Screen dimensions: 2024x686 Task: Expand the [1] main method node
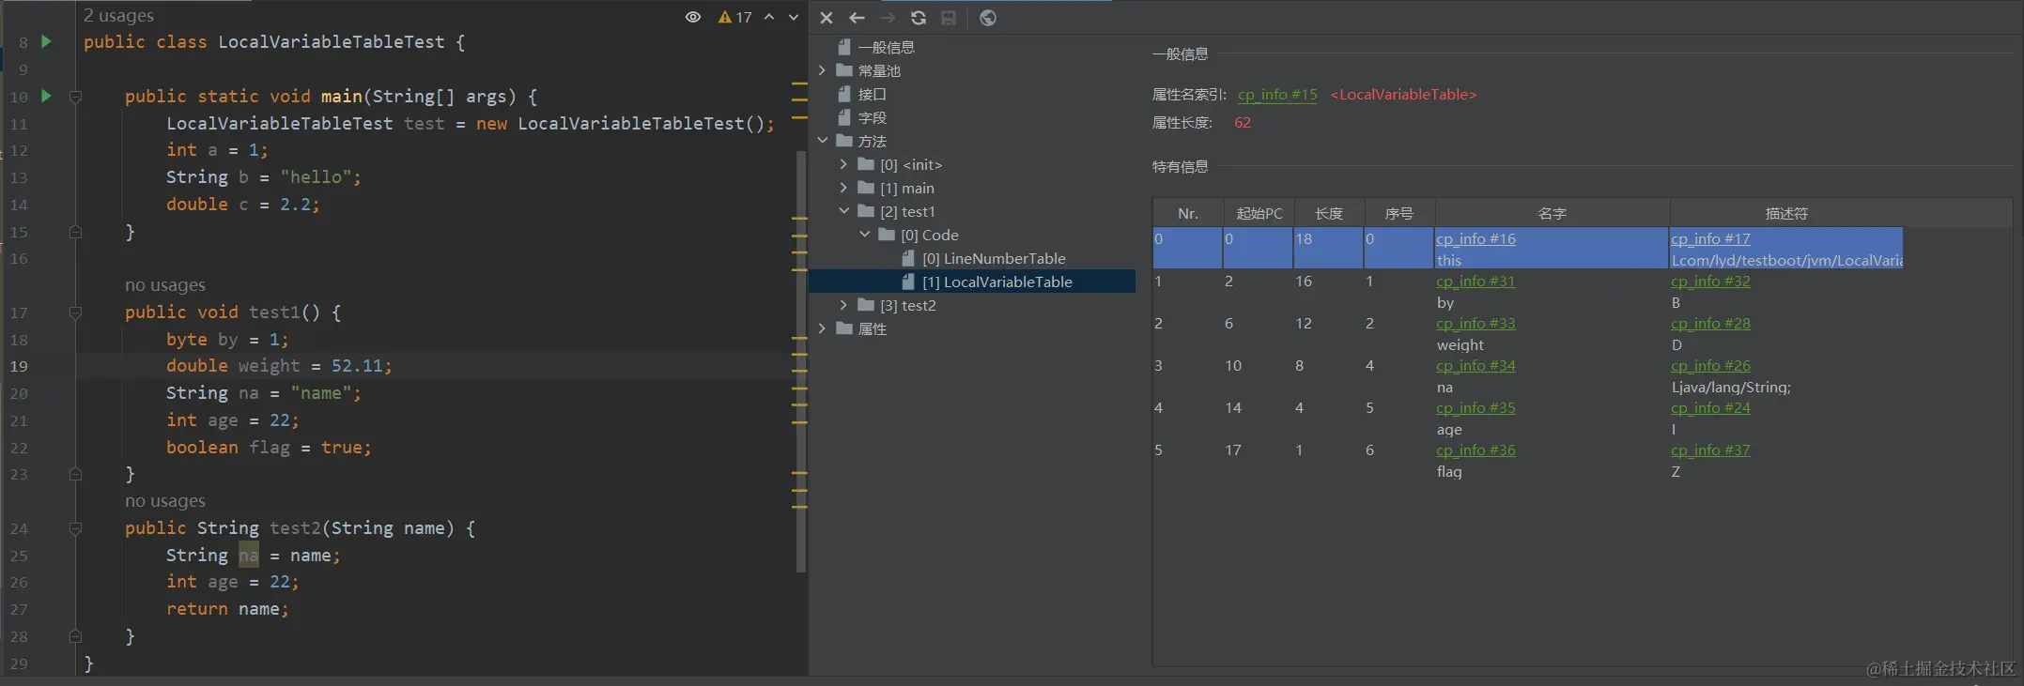coord(843,188)
